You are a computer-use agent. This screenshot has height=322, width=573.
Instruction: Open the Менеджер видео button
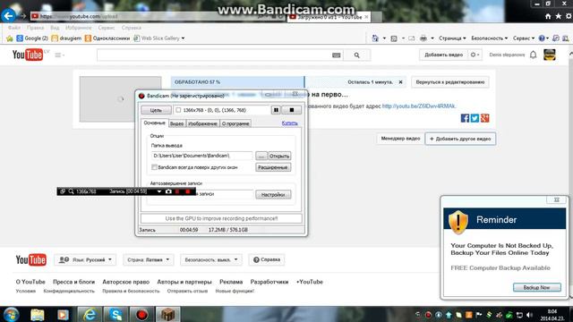pyautogui.click(x=400, y=139)
